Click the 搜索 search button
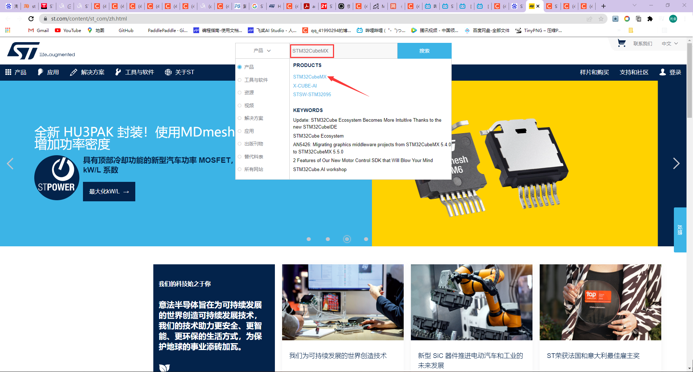 coord(424,51)
